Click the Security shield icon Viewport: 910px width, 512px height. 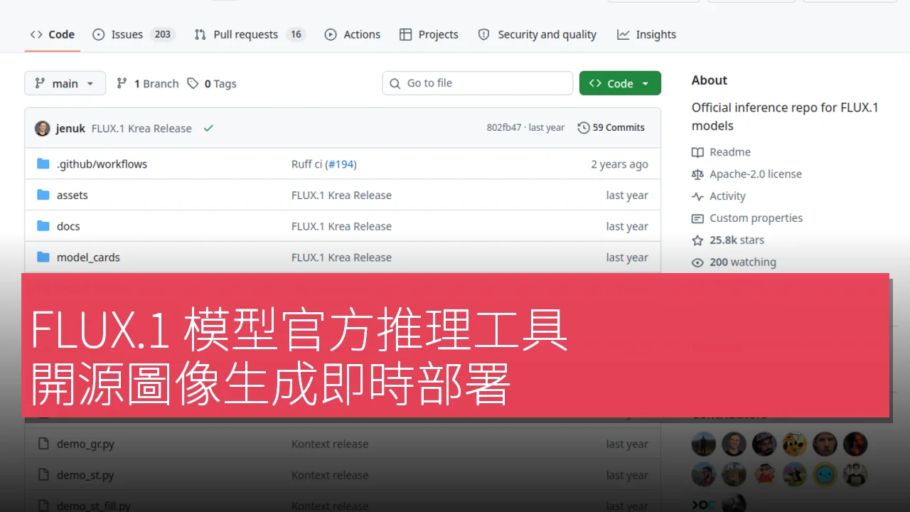(484, 34)
